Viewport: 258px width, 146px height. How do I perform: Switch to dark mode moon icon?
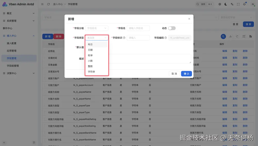pyautogui.click(x=226, y=4)
